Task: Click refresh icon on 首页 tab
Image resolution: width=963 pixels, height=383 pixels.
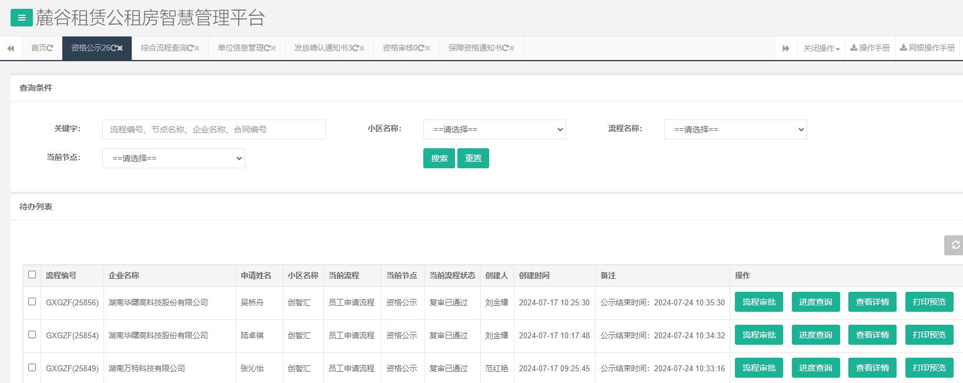Action: click(x=50, y=48)
